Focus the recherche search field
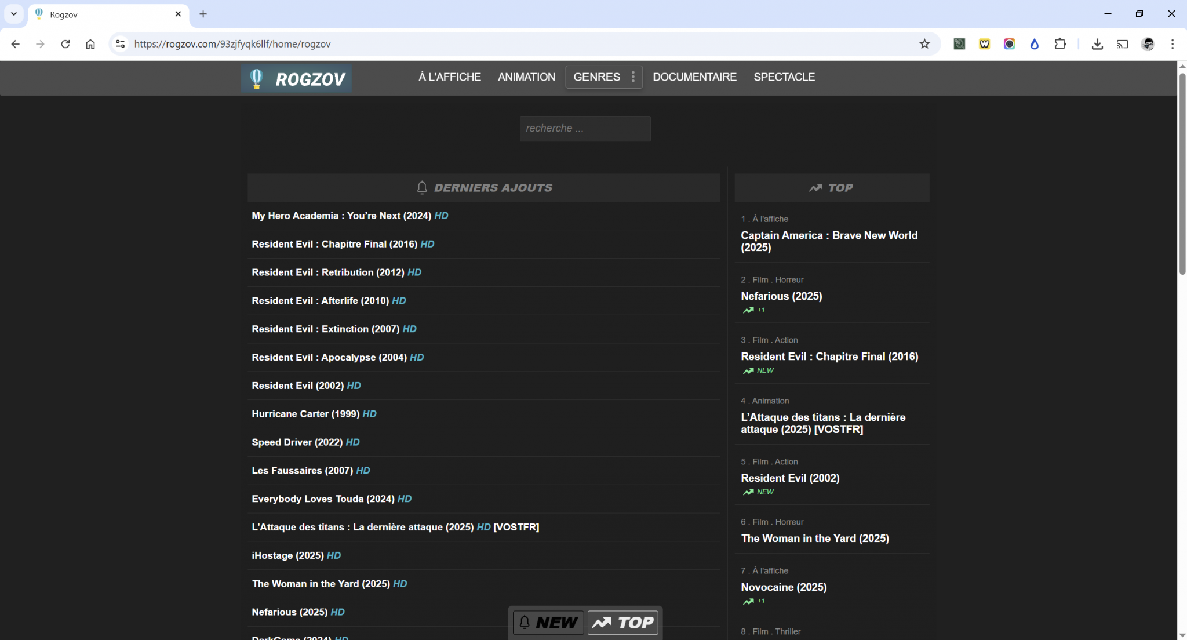The height and width of the screenshot is (640, 1187). (585, 129)
